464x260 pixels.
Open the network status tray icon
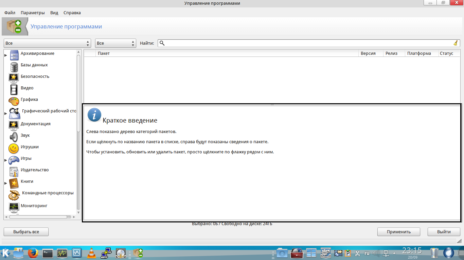(386, 253)
